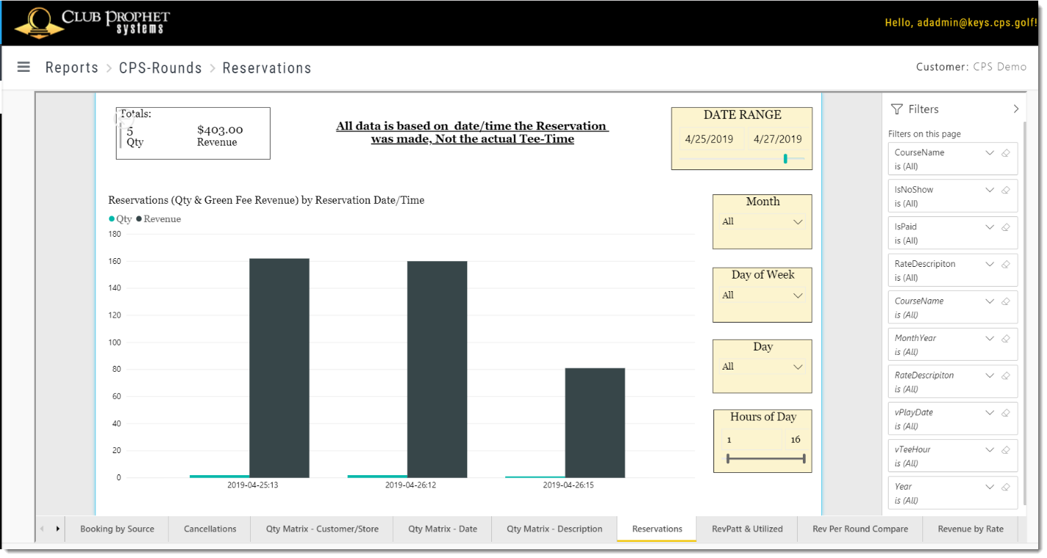This screenshot has height=558, width=1047.
Task: Clear the IsNoShow filter eraser icon
Action: click(1006, 190)
